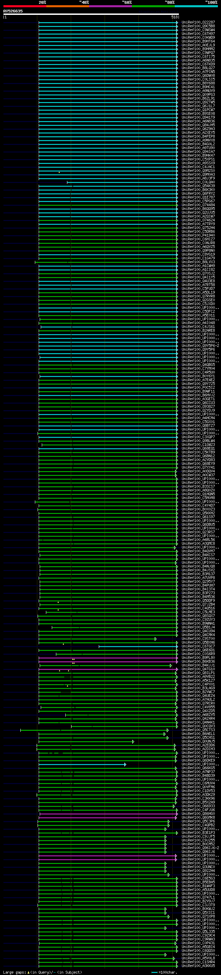Select the UniRef100_A7AUL2 label
This screenshot has height=975, width=221.
[198, 700]
